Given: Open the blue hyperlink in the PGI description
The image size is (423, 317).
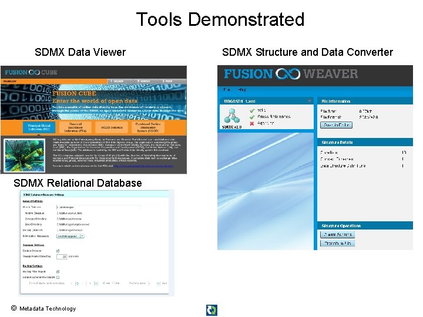Looking at the screenshot, I should point(143,166).
